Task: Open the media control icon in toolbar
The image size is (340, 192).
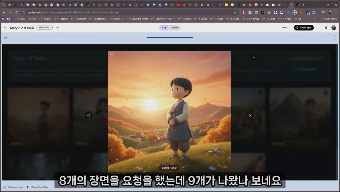Action: (x=323, y=12)
